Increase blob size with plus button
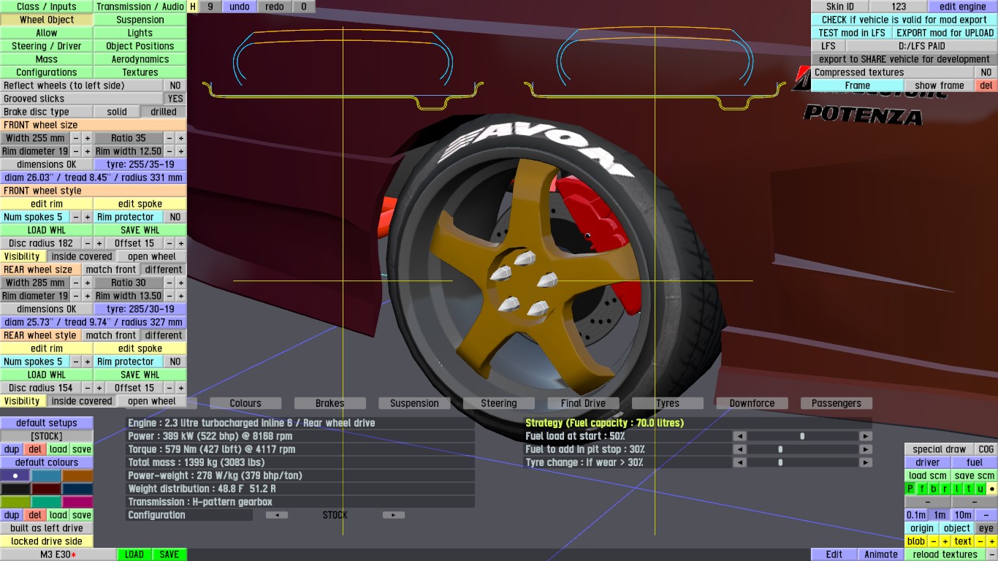This screenshot has height=561, width=998. [x=945, y=541]
